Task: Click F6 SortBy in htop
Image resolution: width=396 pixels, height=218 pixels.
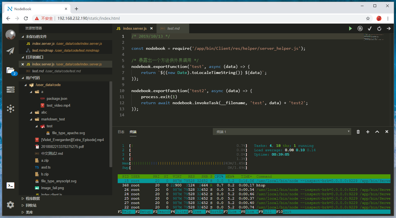Action: [215, 212]
